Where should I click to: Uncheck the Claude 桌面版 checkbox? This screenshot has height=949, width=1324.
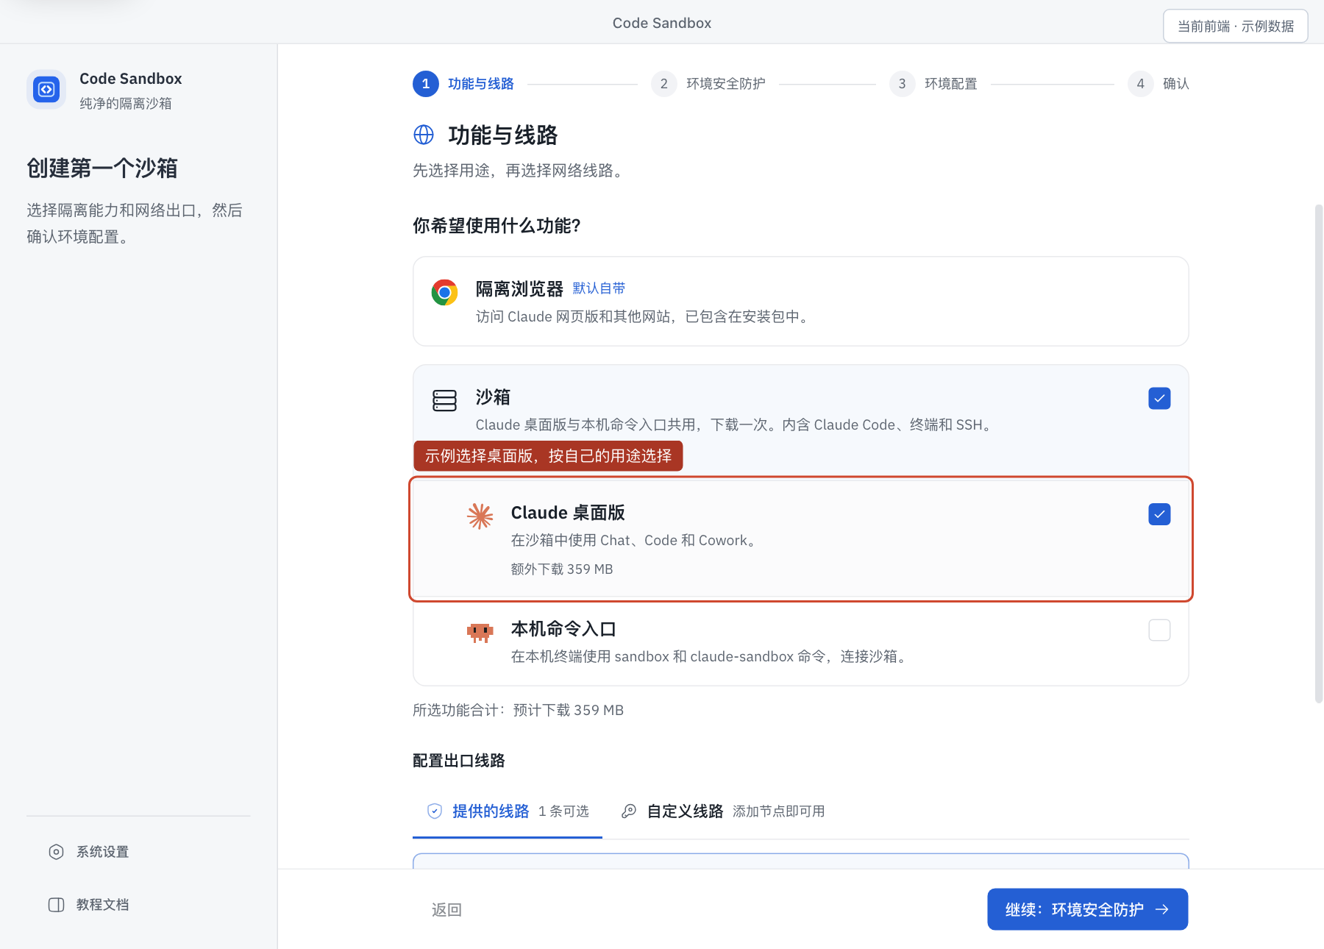point(1159,514)
